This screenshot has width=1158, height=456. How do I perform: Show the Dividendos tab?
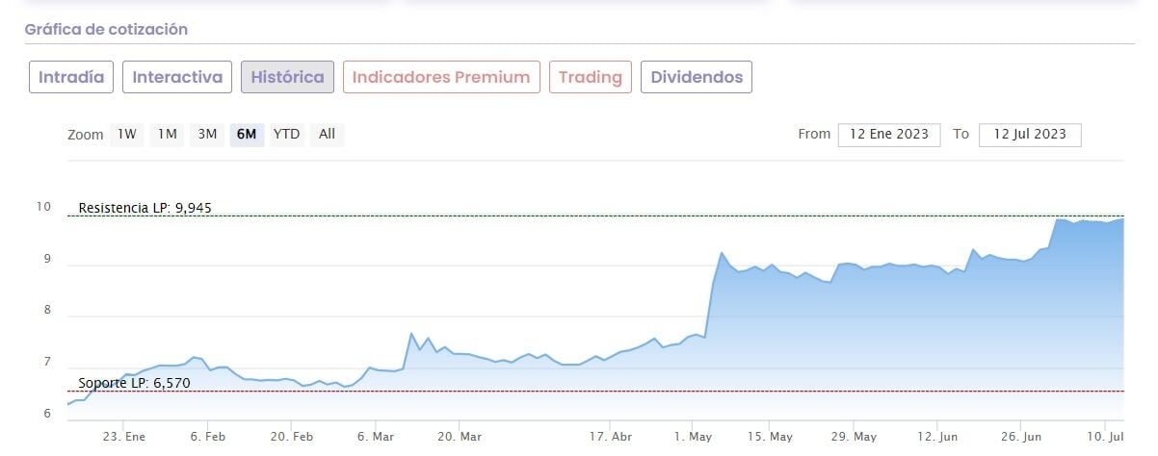tap(696, 77)
